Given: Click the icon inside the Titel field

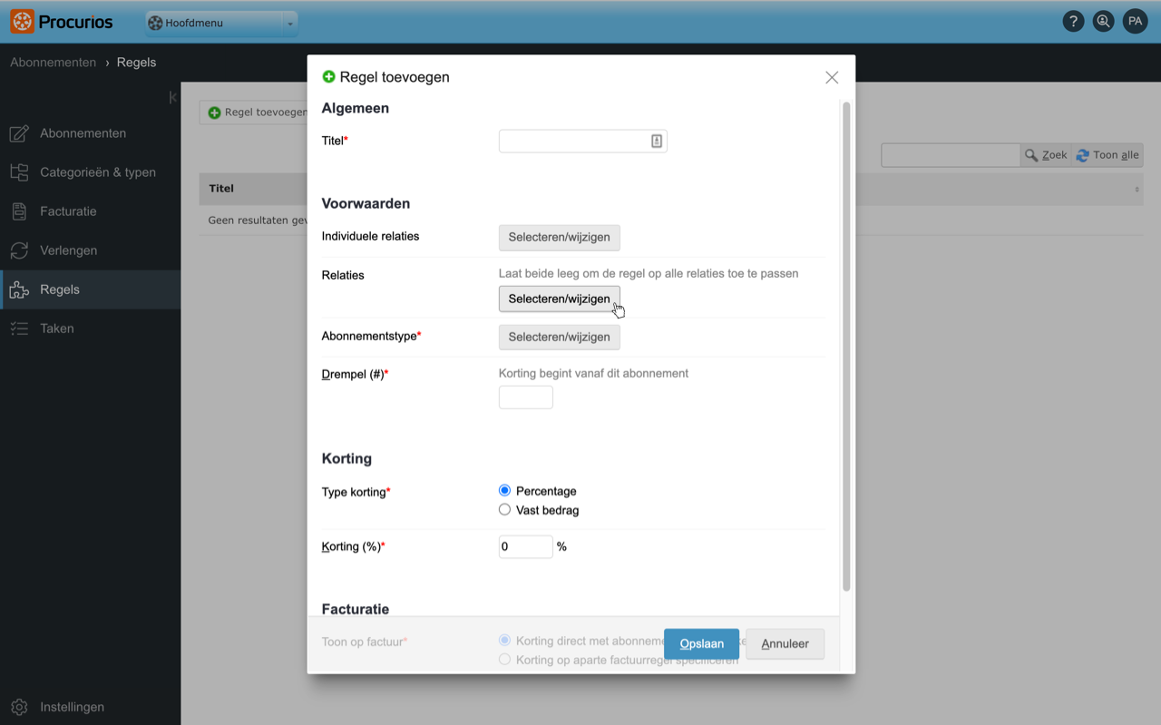Looking at the screenshot, I should (x=657, y=141).
